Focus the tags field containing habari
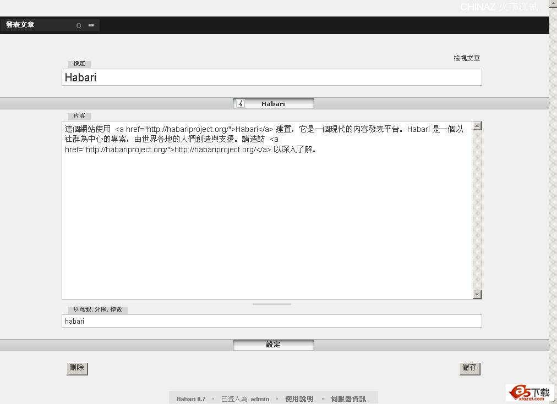Viewport: 557px width, 404px height. tap(272, 321)
